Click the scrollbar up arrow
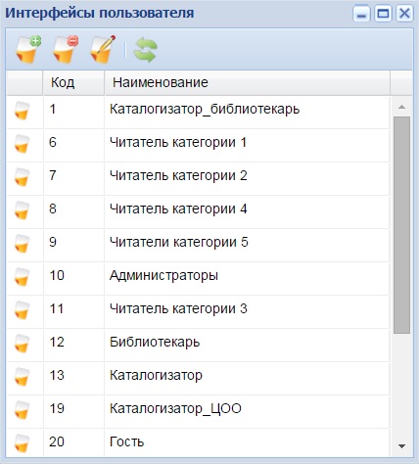 pyautogui.click(x=401, y=107)
